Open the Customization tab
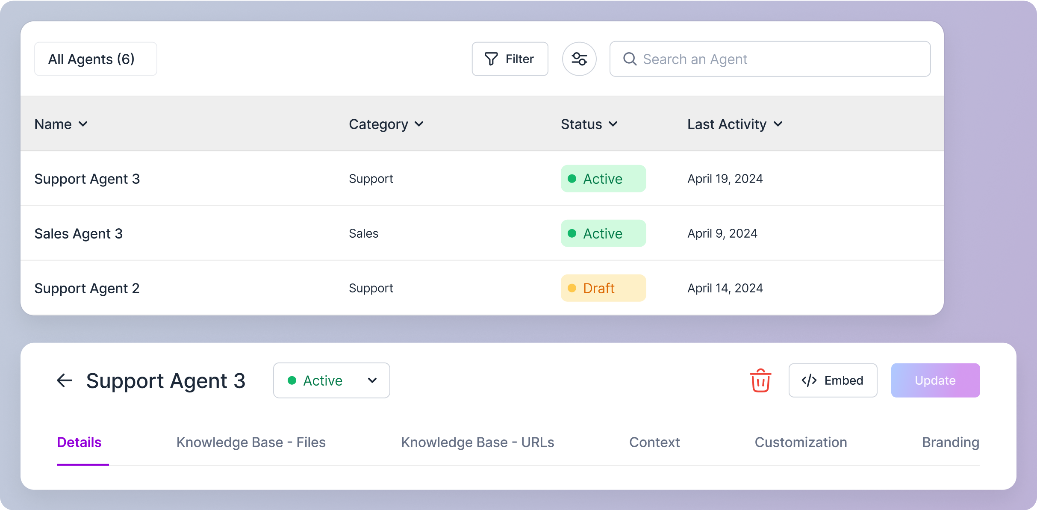The width and height of the screenshot is (1037, 510). click(801, 442)
